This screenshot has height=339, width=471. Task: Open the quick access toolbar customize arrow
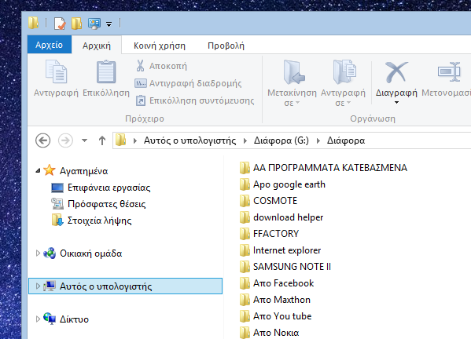(109, 24)
